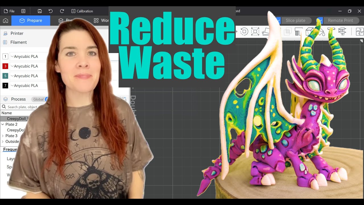Undo the last action
This screenshot has height=205, width=364.
[51, 11]
